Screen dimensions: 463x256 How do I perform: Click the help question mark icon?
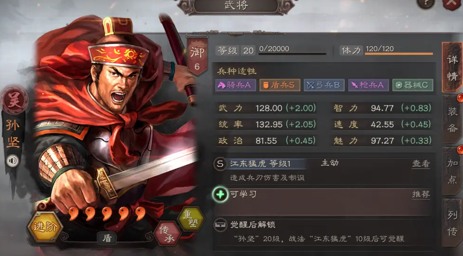point(426,3)
